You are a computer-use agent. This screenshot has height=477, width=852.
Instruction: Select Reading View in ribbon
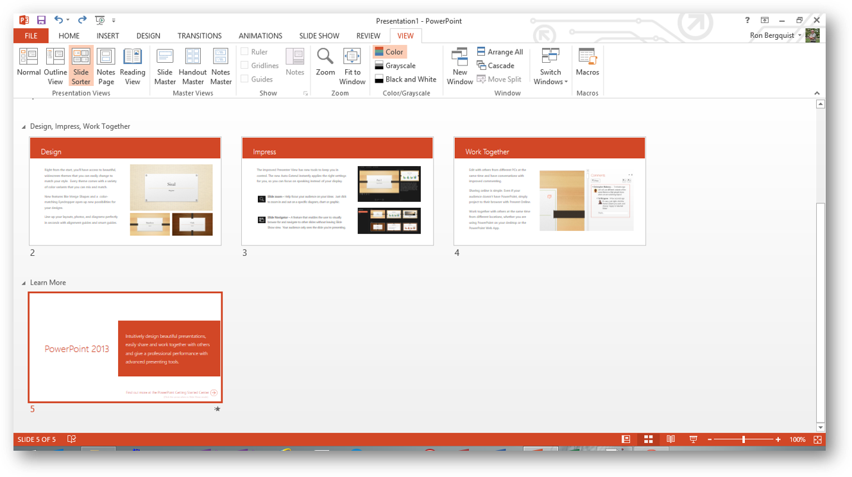click(x=132, y=65)
